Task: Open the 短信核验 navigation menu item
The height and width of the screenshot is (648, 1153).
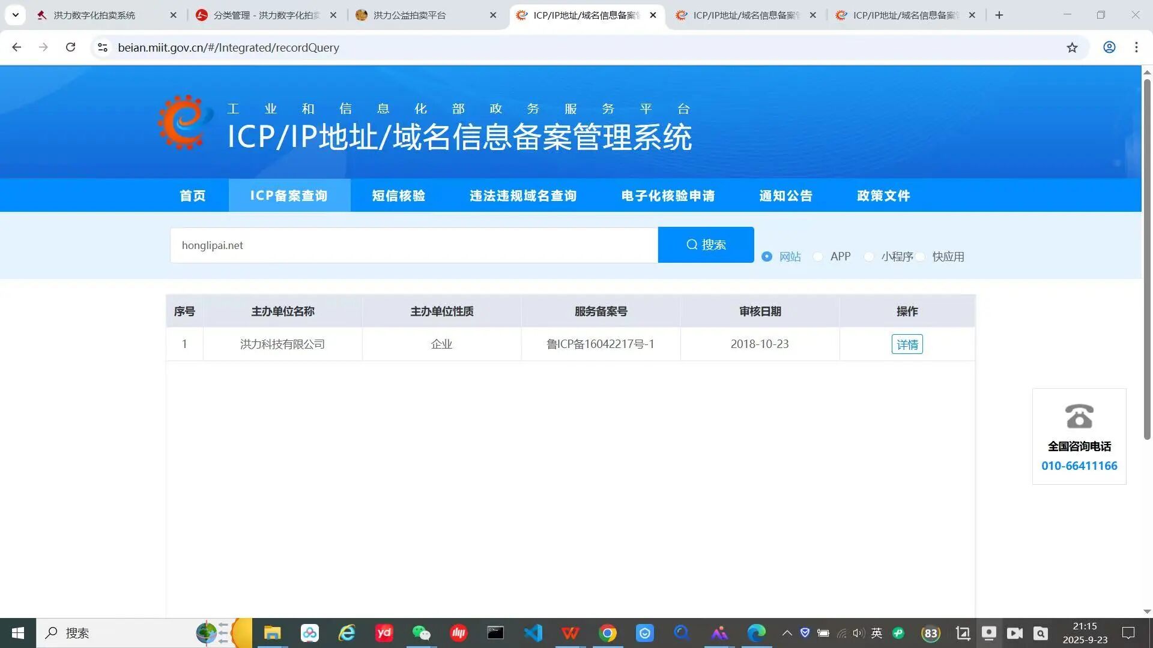Action: point(398,196)
